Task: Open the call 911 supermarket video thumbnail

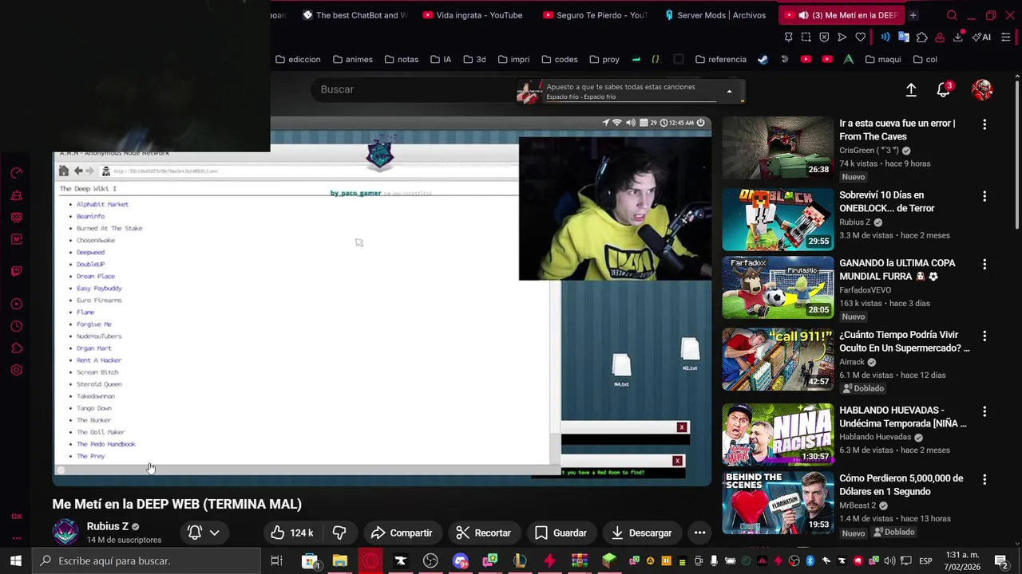Action: 778,360
